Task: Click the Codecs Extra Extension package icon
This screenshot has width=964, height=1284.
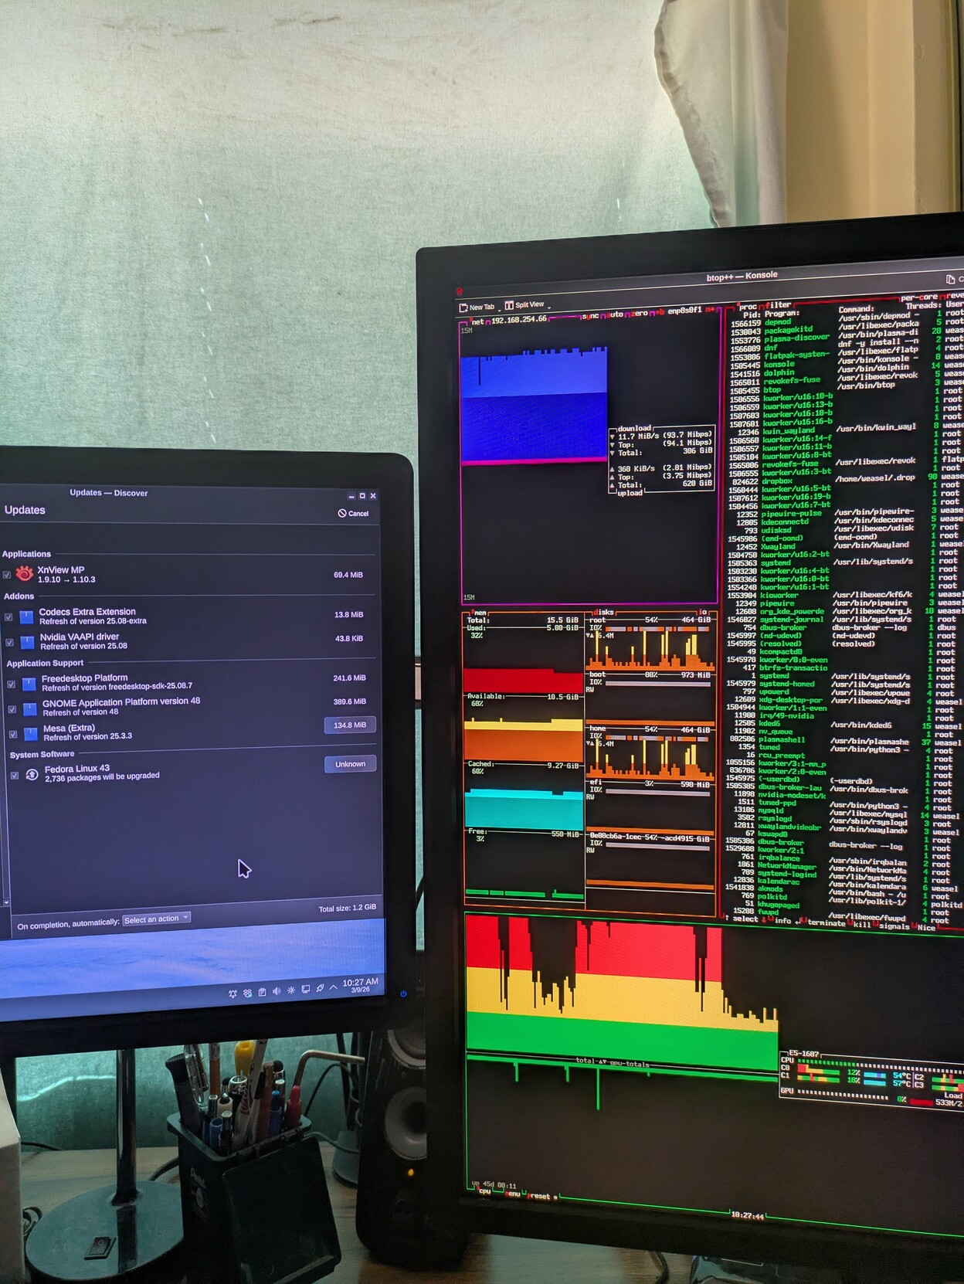Action: [27, 617]
